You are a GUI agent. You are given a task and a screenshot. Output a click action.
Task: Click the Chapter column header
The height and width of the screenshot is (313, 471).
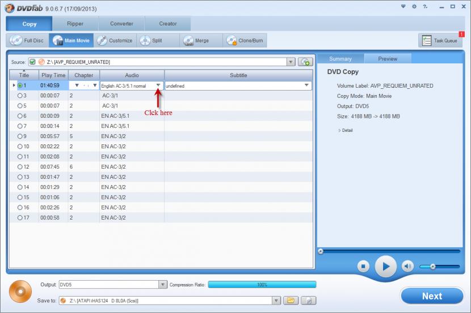pyautogui.click(x=84, y=75)
